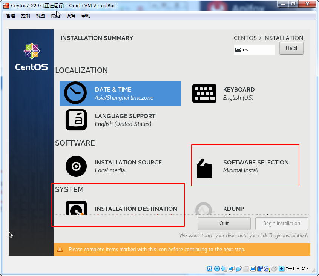Open the 设备 menu

click(71, 16)
